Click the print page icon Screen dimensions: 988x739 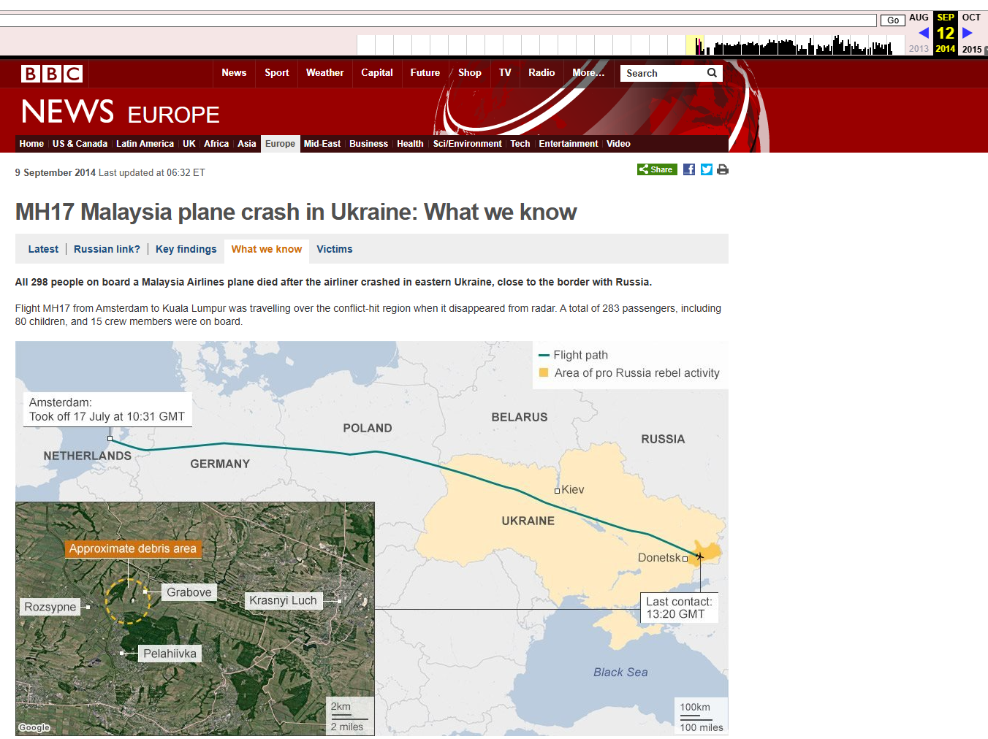click(723, 169)
